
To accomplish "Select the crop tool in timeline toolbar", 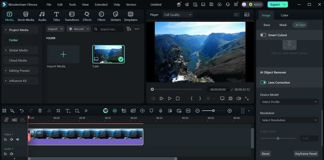I will point(58,111).
